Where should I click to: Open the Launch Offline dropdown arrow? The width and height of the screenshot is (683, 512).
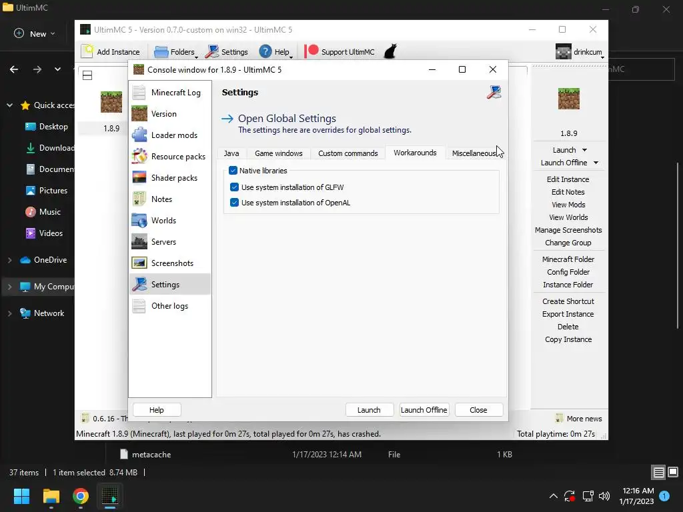(x=596, y=163)
